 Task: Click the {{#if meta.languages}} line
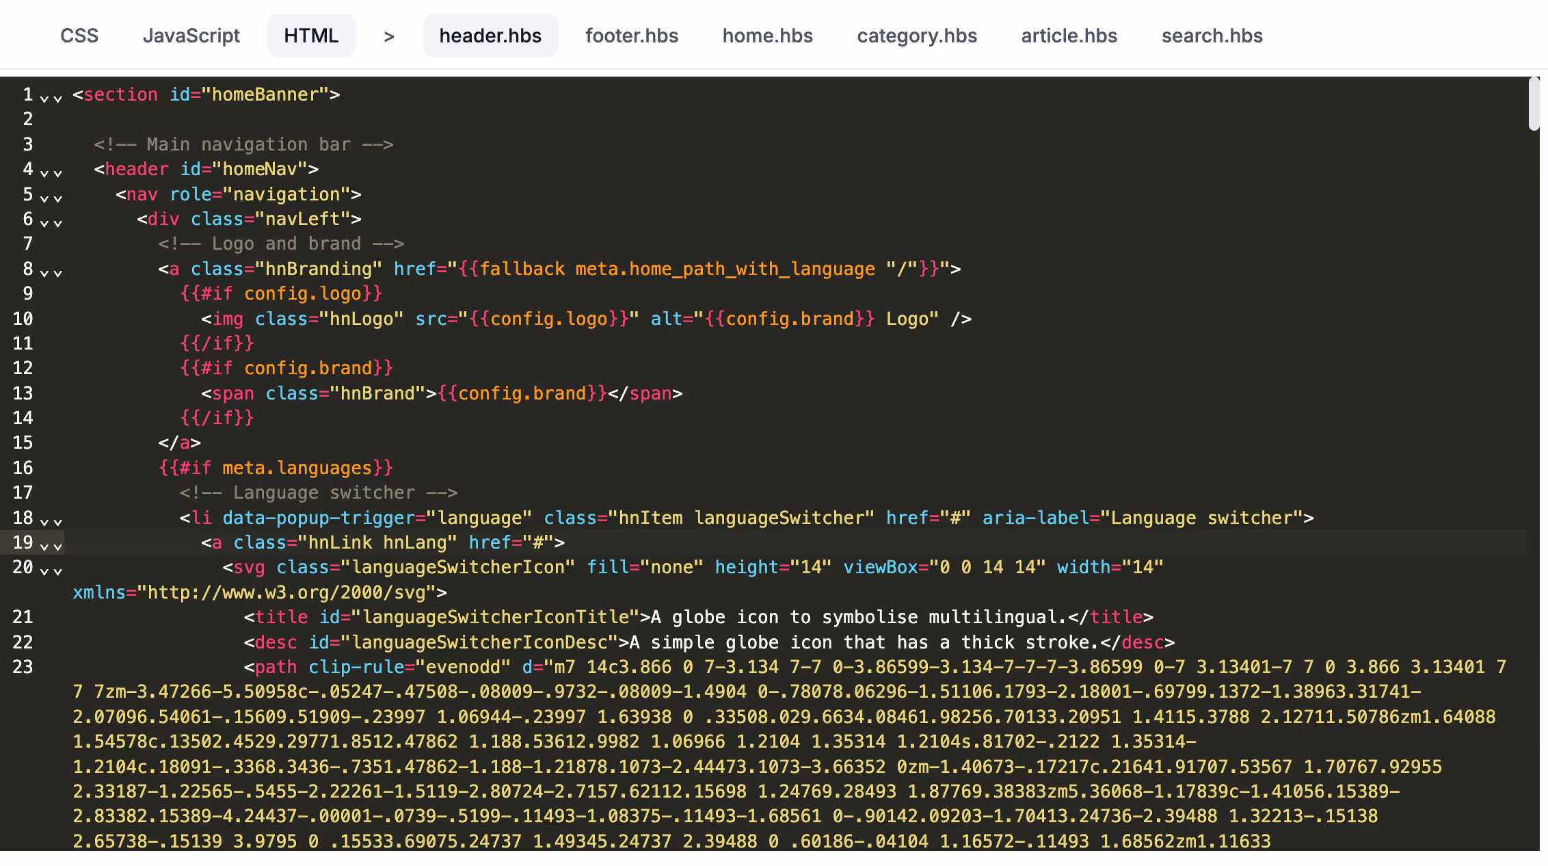point(276,468)
